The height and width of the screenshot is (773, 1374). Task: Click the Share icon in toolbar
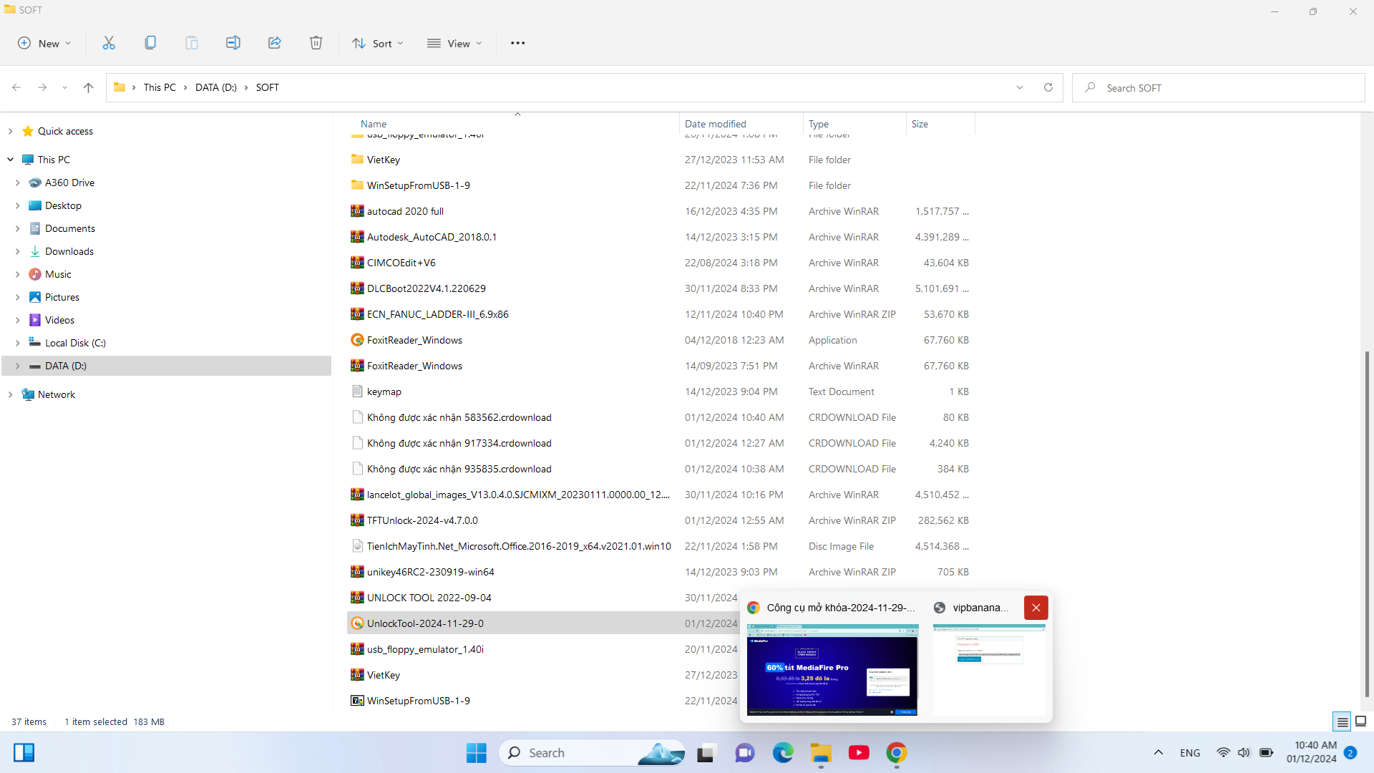275,43
